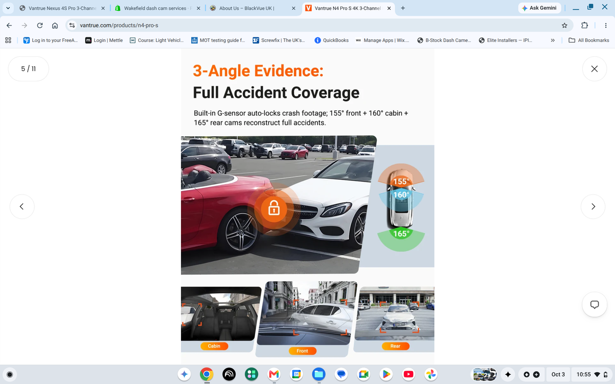Click the orange Rear label
This screenshot has height=384, width=615.
point(395,346)
